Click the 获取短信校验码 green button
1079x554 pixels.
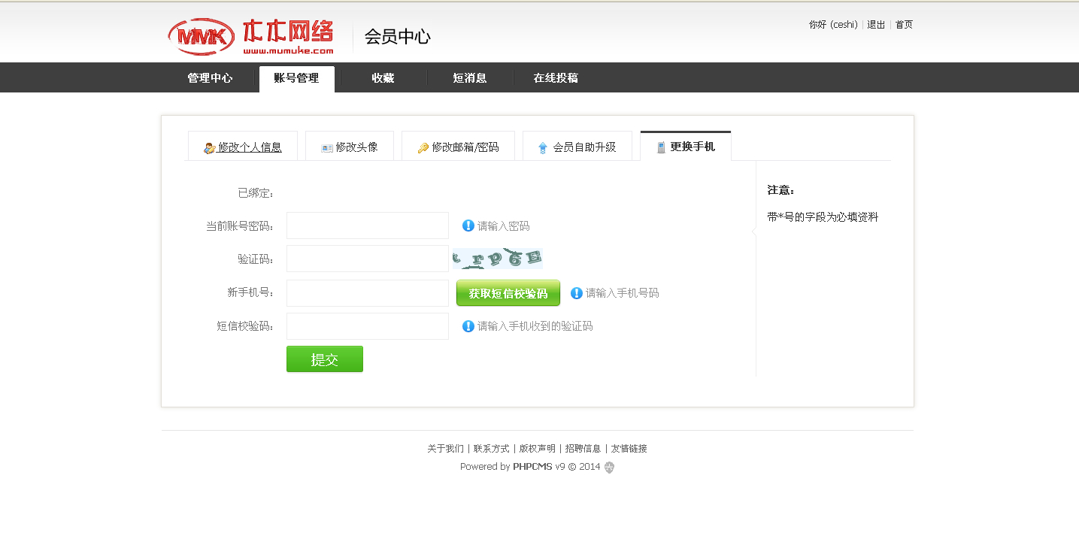[x=508, y=293]
